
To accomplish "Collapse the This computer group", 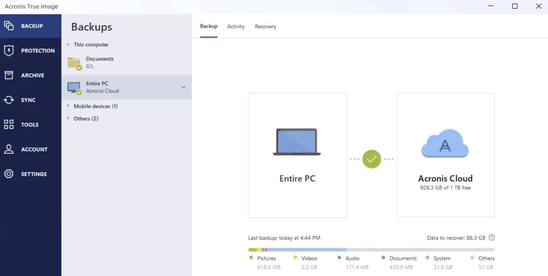I will 68,45.
